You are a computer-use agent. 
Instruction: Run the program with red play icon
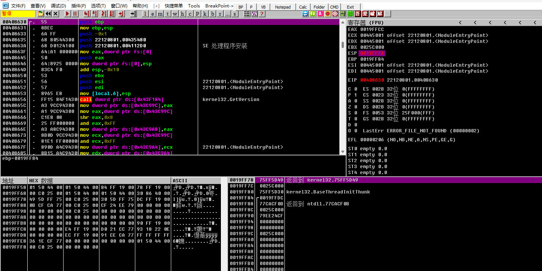[68, 14]
